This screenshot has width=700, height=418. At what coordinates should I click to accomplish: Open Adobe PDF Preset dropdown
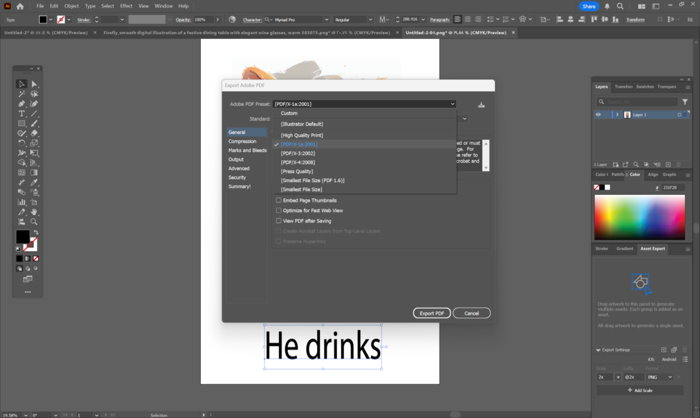coord(364,104)
